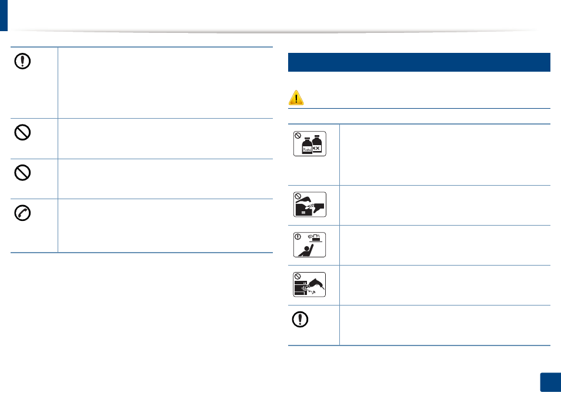561x396 pixels.
Task: Click the exclamation icon in the right table
Action: pyautogui.click(x=300, y=319)
